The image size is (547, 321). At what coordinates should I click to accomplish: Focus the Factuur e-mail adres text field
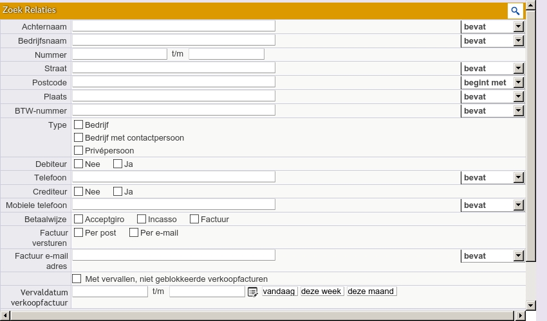tap(174, 256)
